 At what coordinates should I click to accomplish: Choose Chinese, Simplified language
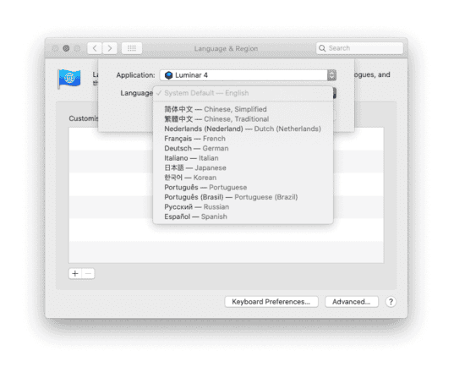pyautogui.click(x=243, y=109)
